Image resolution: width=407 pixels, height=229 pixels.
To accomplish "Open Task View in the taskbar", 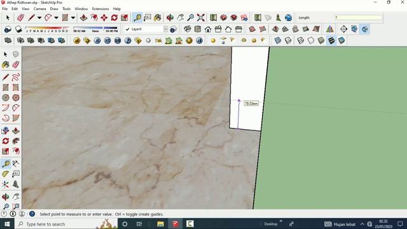I will (139, 224).
